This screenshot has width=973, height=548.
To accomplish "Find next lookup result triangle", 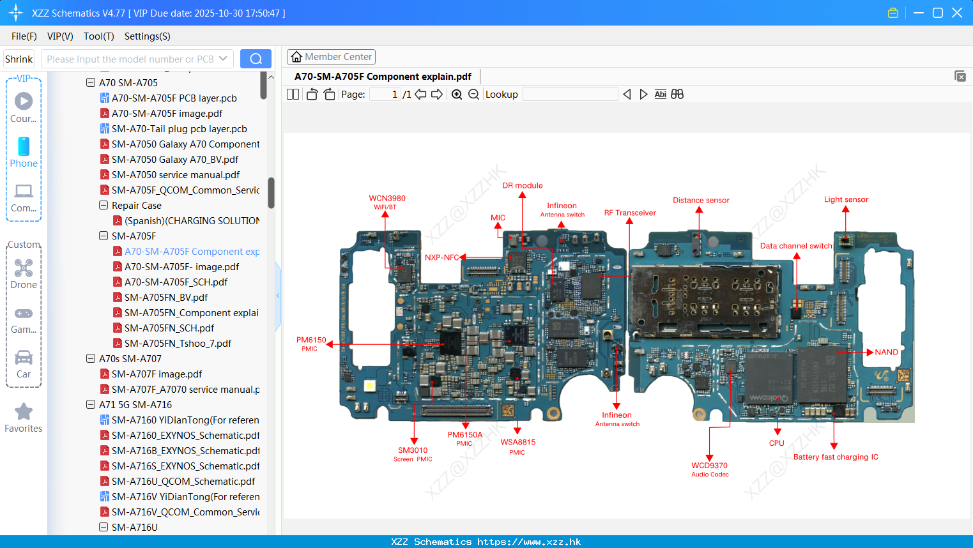I will (x=643, y=94).
